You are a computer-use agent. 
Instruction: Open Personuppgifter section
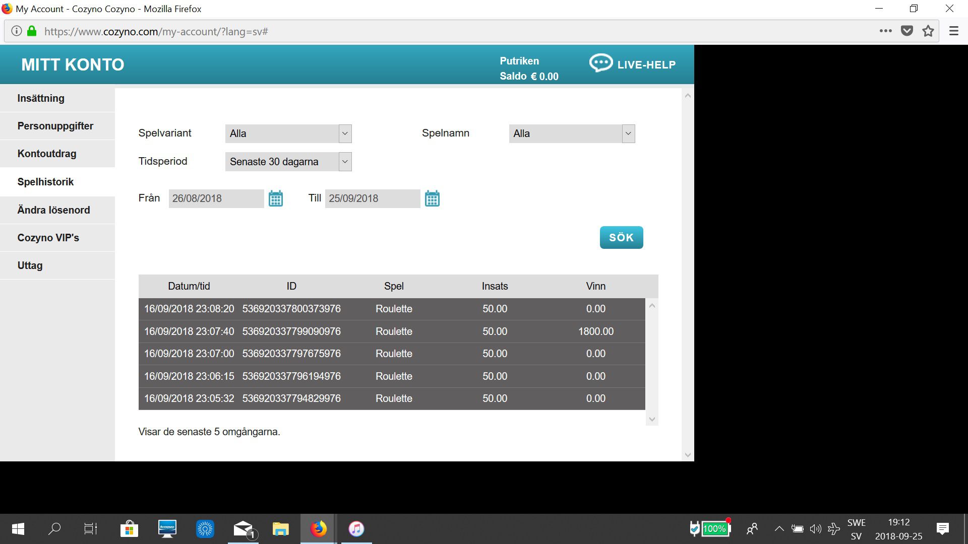(x=57, y=126)
